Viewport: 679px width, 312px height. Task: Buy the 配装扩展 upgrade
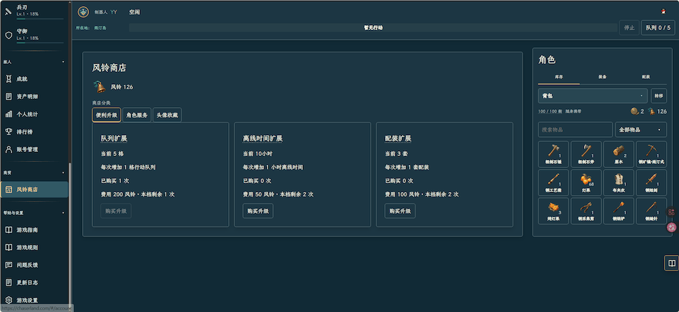pyautogui.click(x=400, y=211)
